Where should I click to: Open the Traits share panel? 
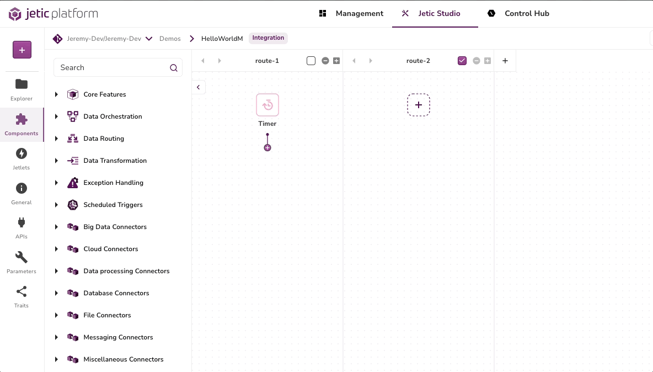22,296
